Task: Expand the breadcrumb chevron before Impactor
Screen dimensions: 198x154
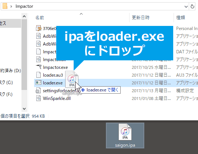Action: 11,6
